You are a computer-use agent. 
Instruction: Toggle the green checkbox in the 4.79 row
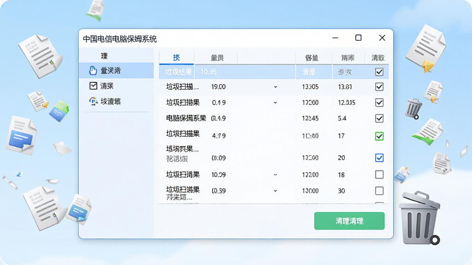[379, 136]
